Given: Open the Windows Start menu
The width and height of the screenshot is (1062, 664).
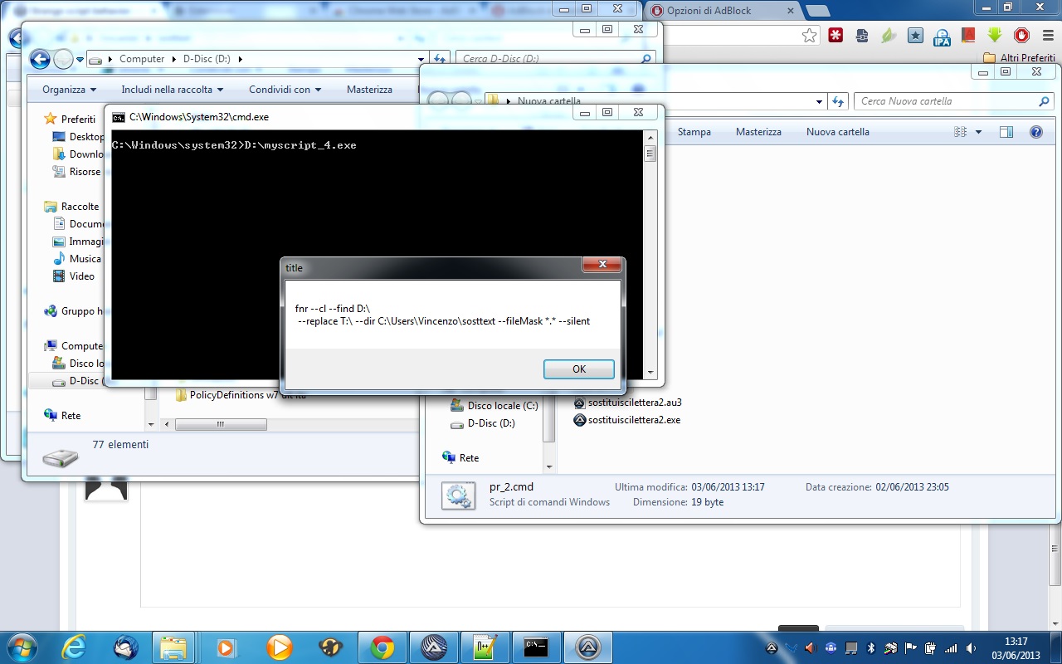Looking at the screenshot, I should click(21, 647).
